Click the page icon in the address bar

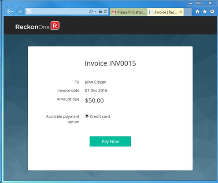pos(29,11)
